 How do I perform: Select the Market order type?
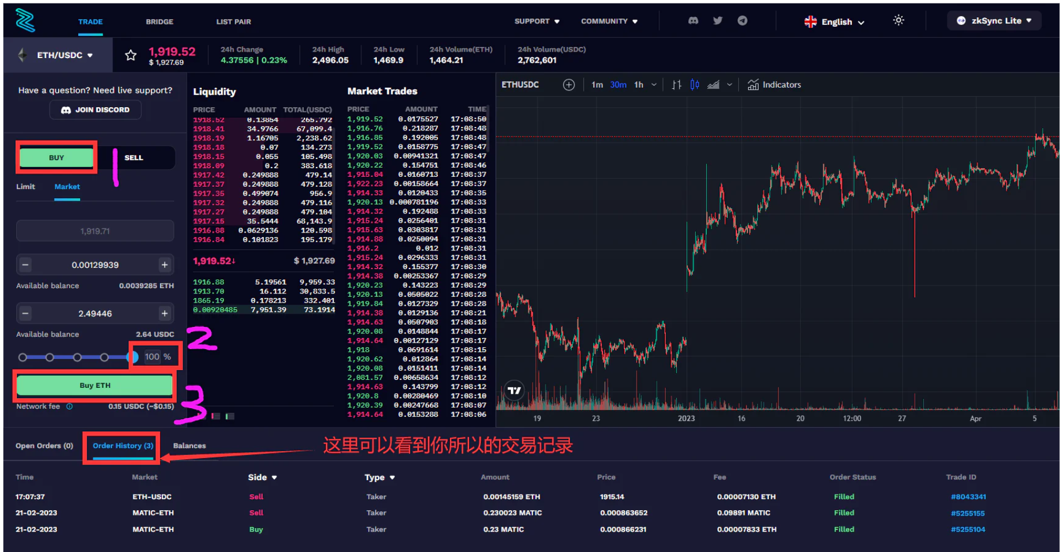[x=67, y=187]
